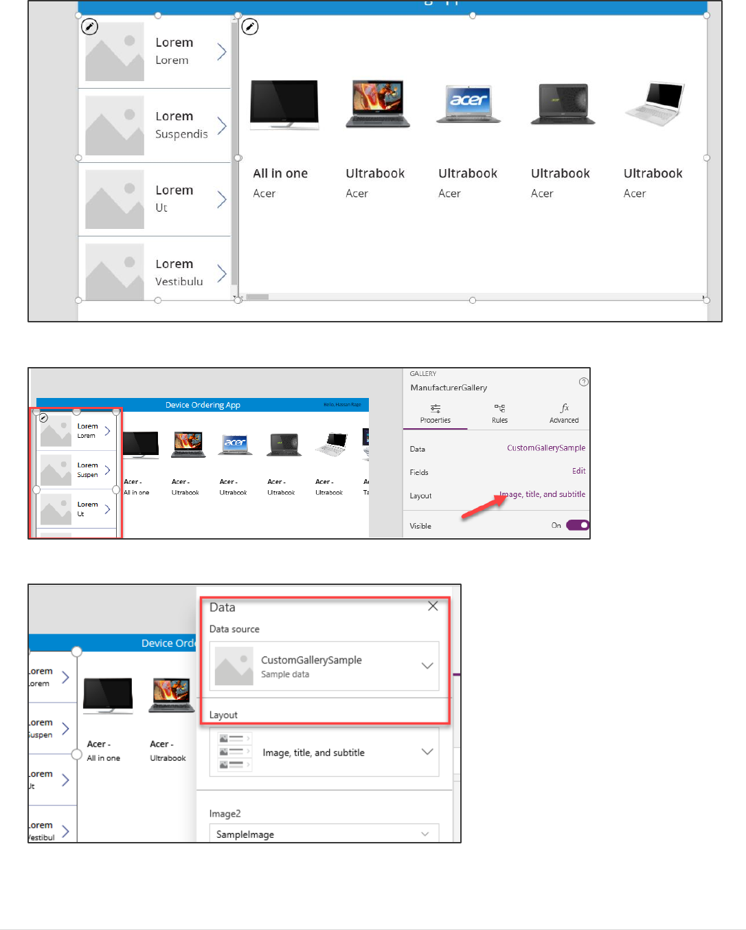The image size is (746, 930).
Task: Switch to the Advanced tab
Action: click(x=564, y=414)
